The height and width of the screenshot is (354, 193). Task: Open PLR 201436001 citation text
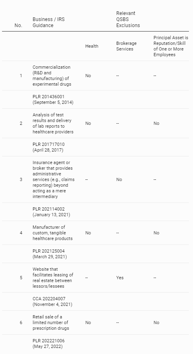pyautogui.click(x=53, y=99)
